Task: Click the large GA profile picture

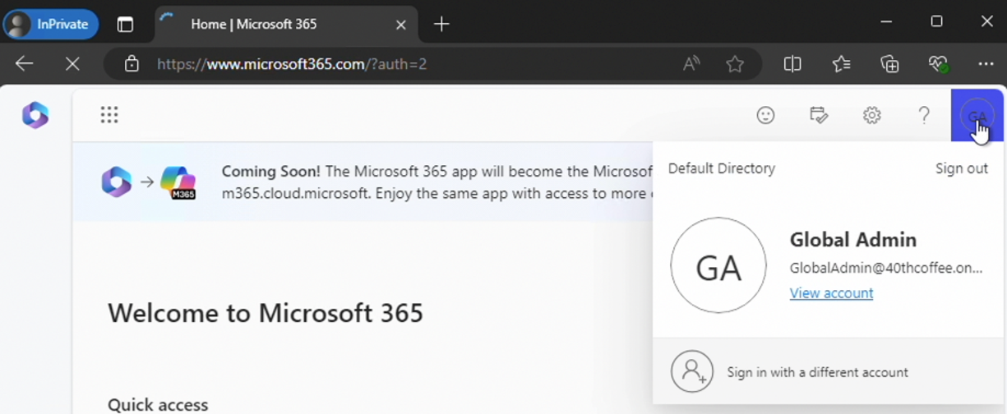Action: click(718, 265)
